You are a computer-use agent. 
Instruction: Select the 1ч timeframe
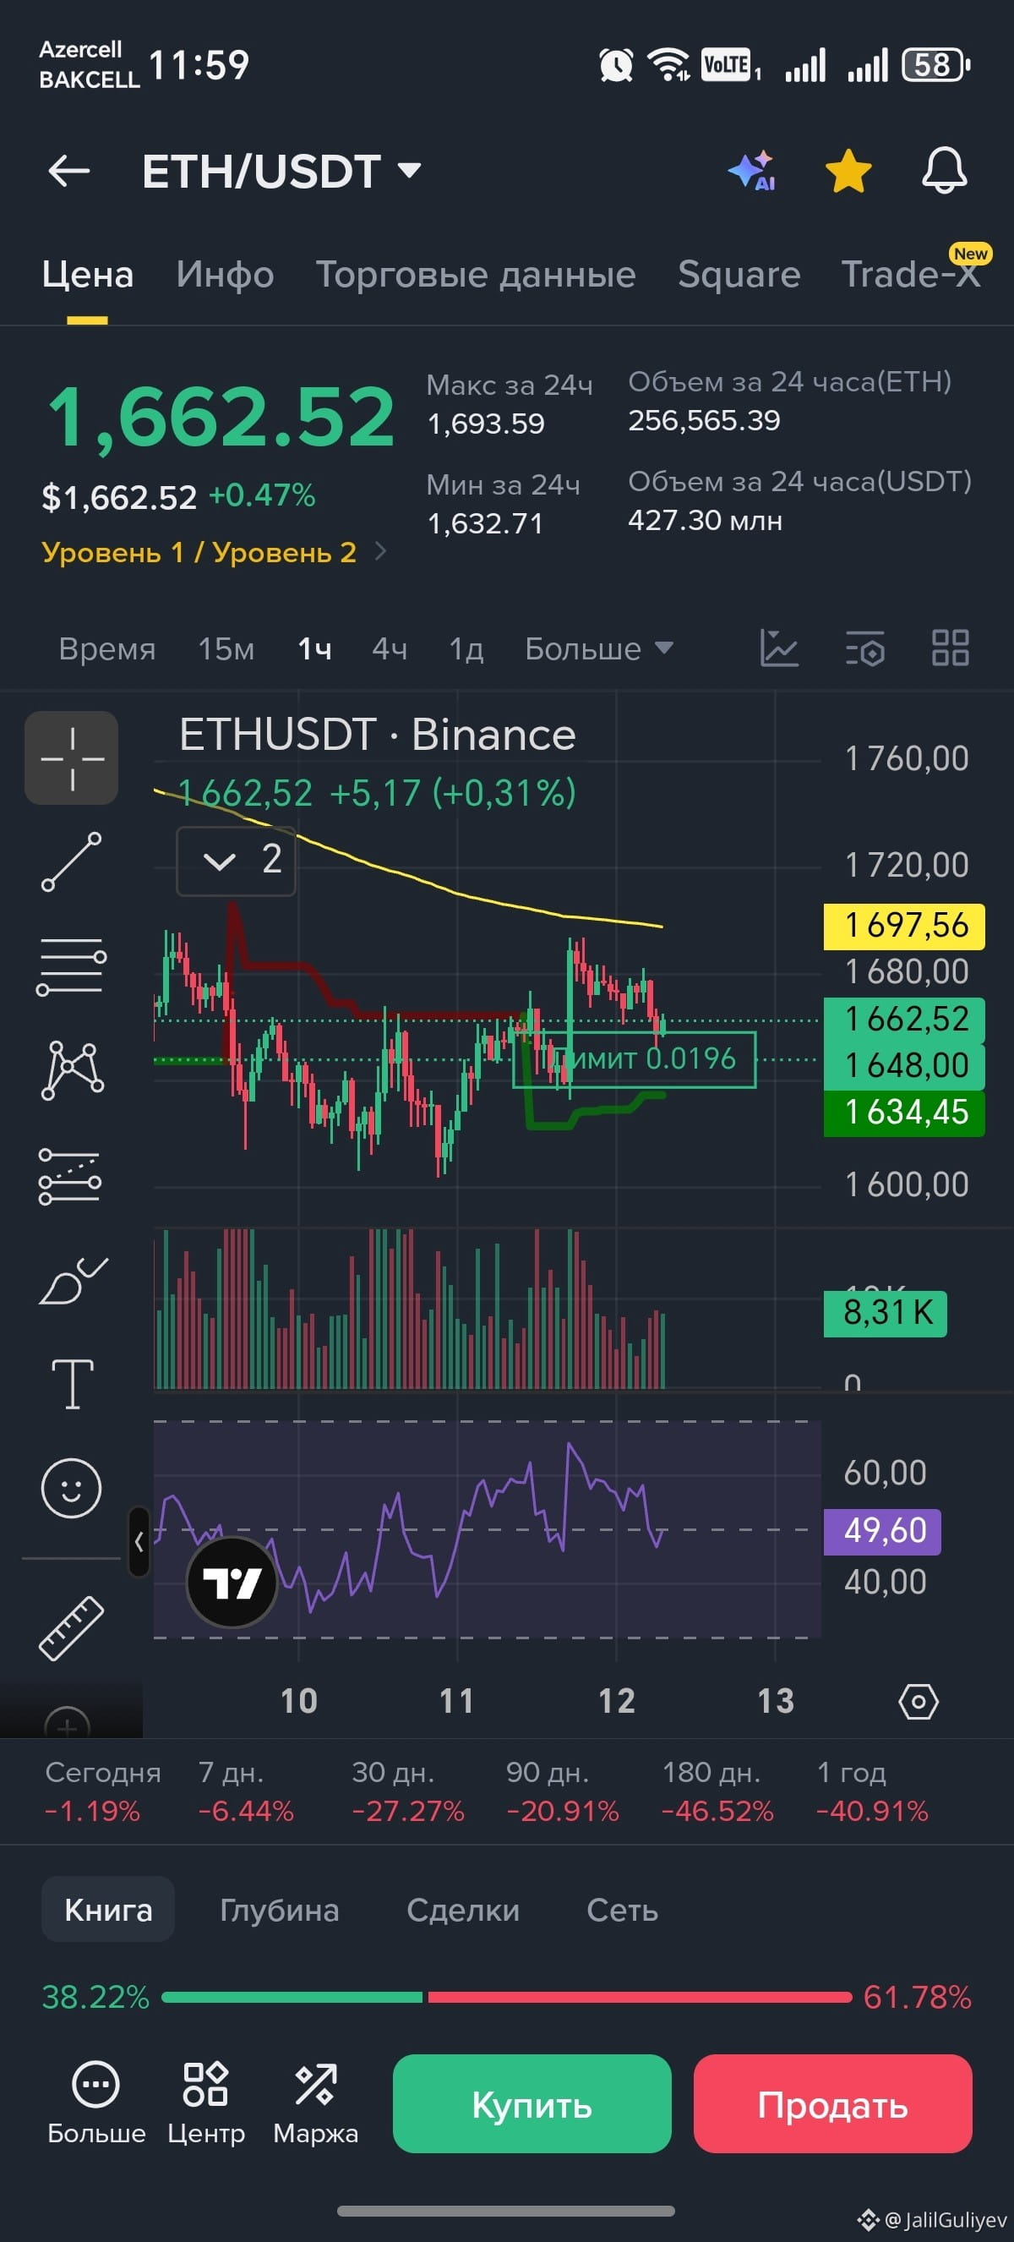314,649
